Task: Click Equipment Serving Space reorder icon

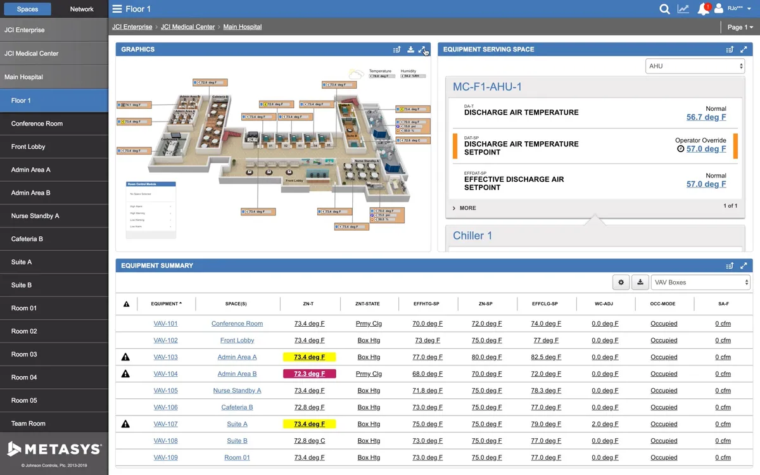Action: [x=730, y=49]
